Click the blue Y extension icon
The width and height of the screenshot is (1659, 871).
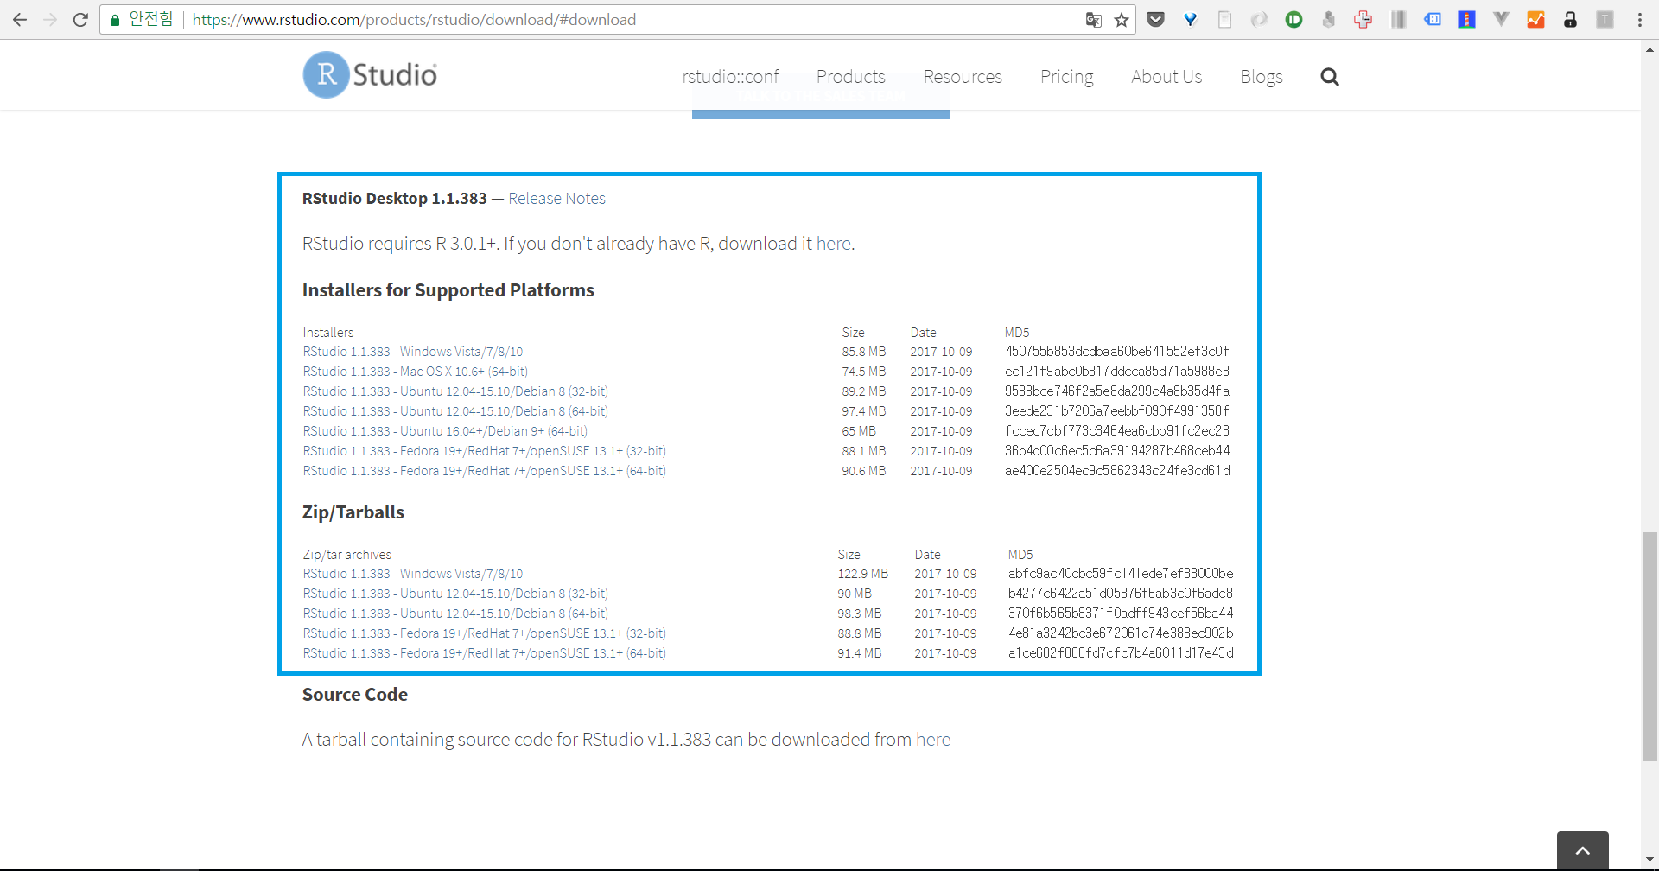(1190, 19)
